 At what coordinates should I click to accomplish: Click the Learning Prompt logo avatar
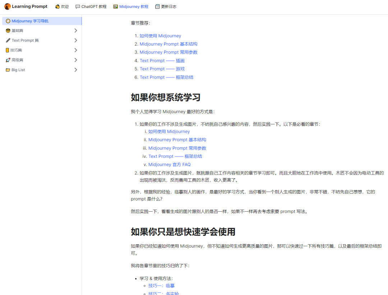point(8,6)
